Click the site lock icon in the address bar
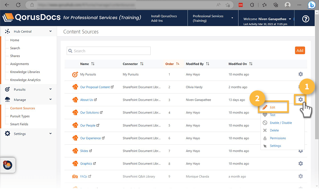Image resolution: width=319 pixels, height=194 pixels. (x=32, y=5)
